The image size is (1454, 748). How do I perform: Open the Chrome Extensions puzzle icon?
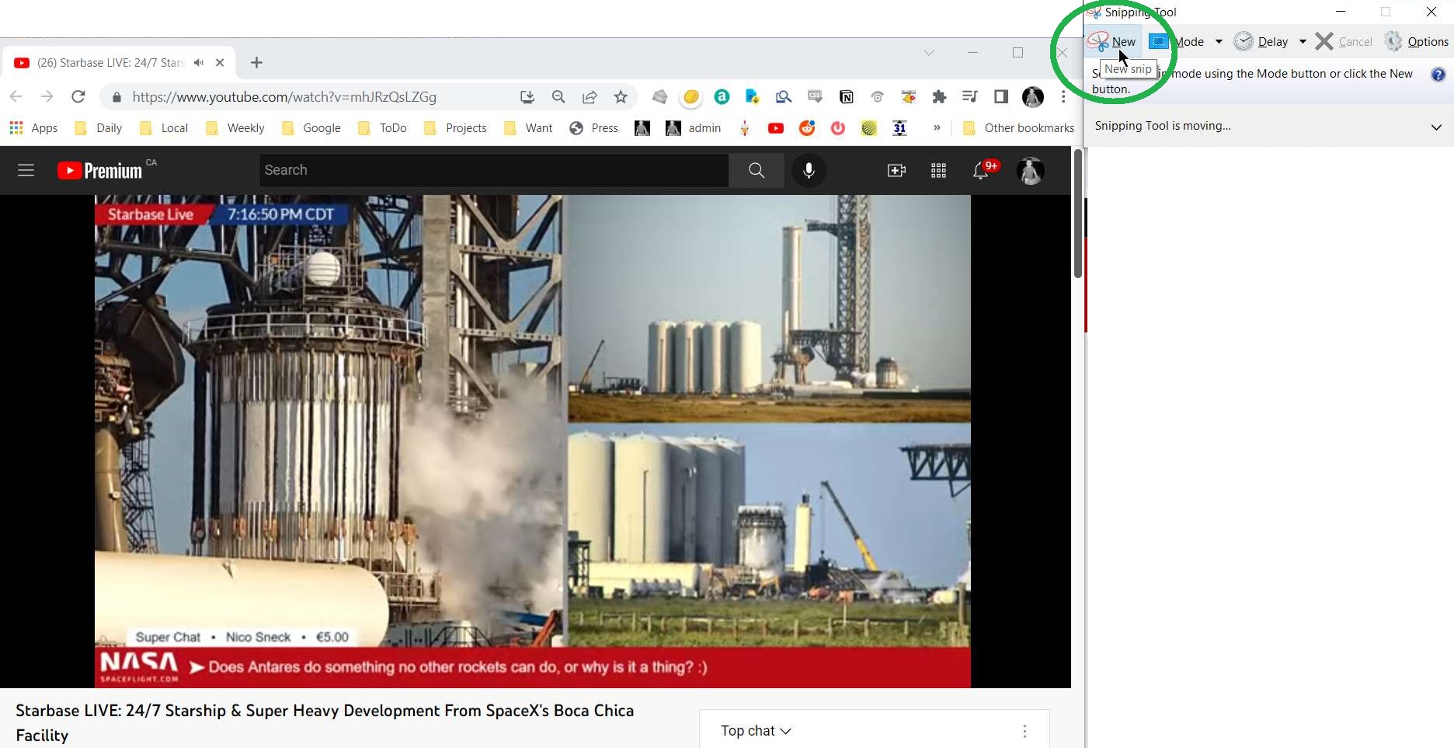939,97
